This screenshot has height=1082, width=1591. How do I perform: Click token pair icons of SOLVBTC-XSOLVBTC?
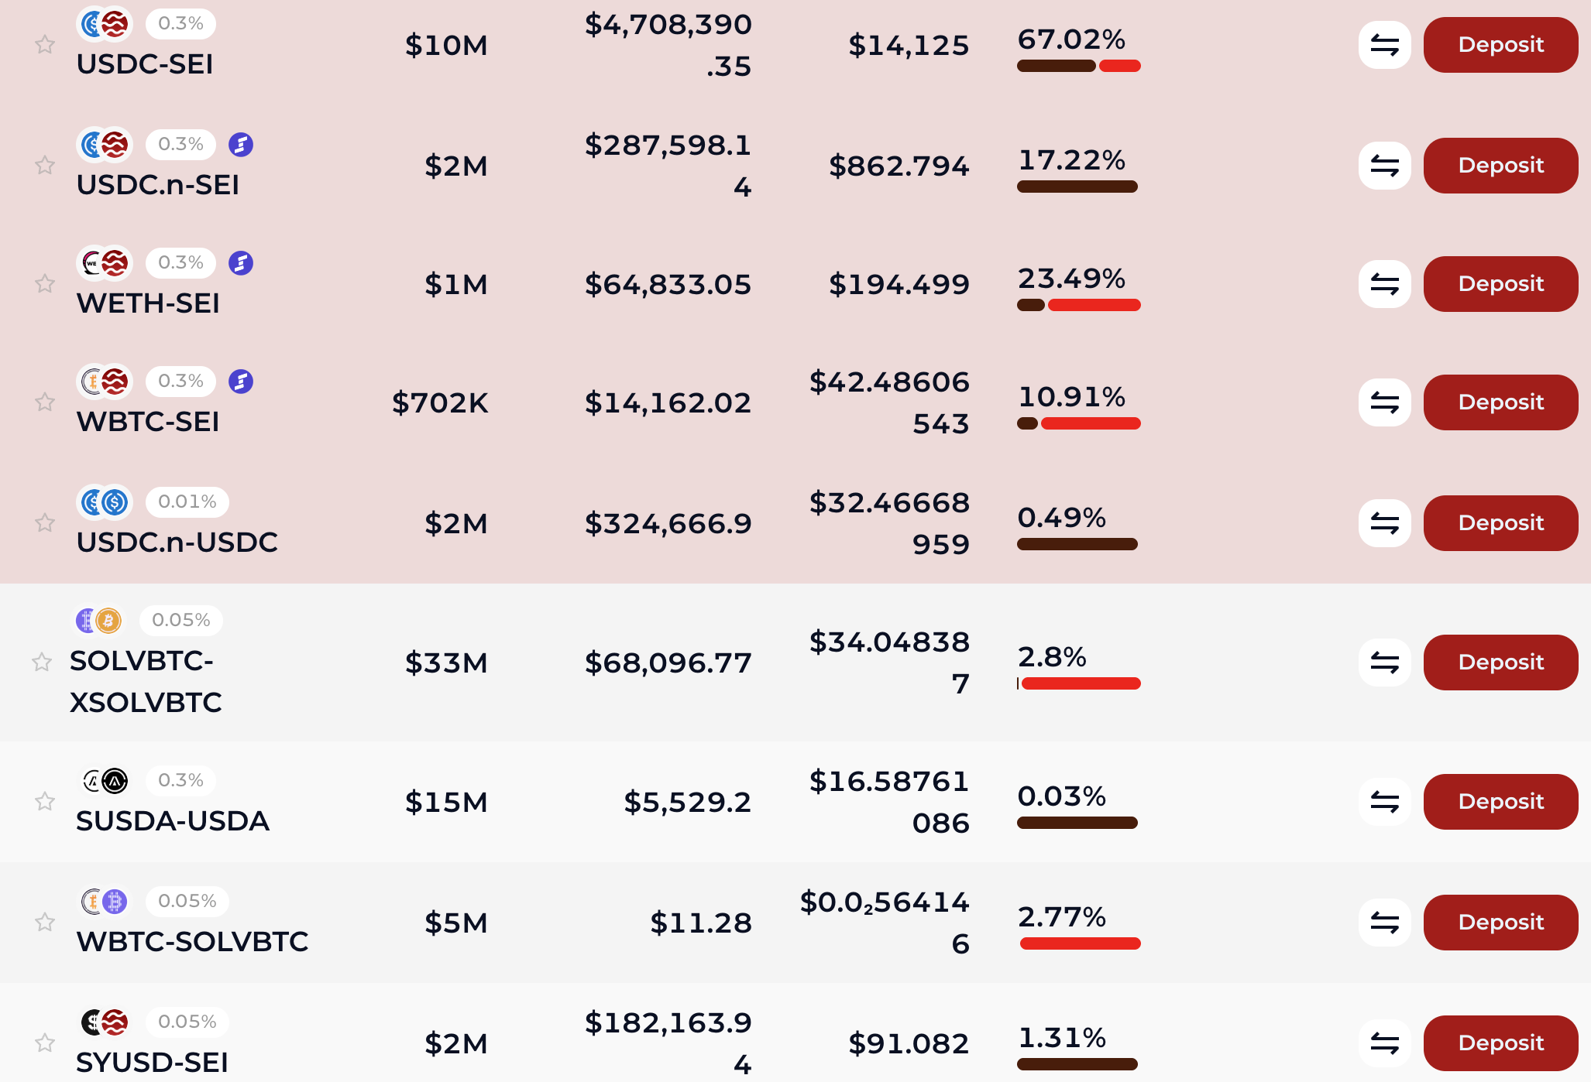click(x=98, y=621)
